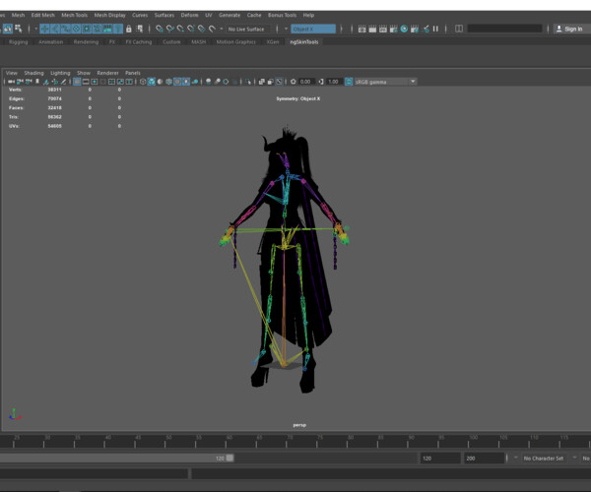Open the Object X symmetry dropdown

click(313, 29)
